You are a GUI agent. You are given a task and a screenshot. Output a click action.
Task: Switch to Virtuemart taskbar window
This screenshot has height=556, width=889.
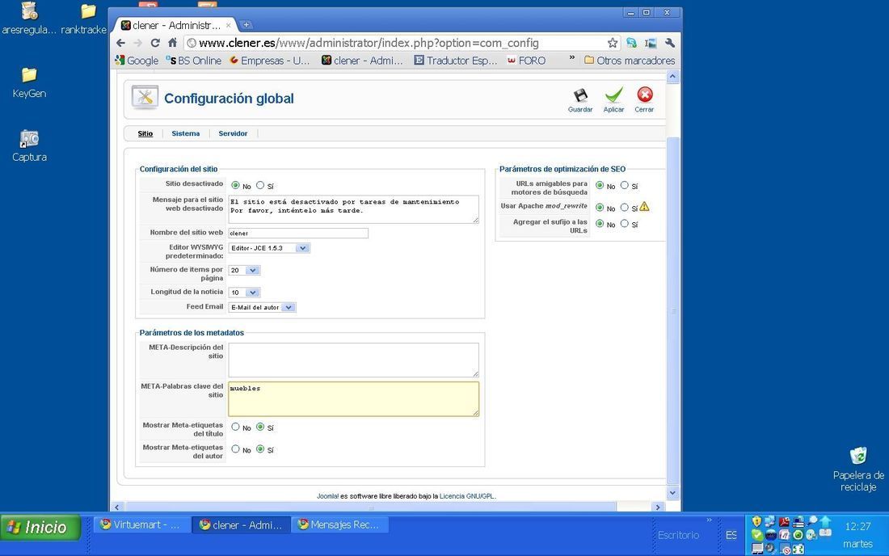pyautogui.click(x=141, y=524)
